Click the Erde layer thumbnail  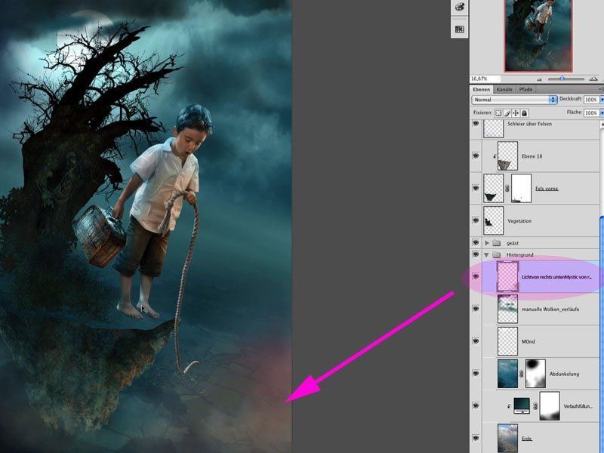point(507,438)
